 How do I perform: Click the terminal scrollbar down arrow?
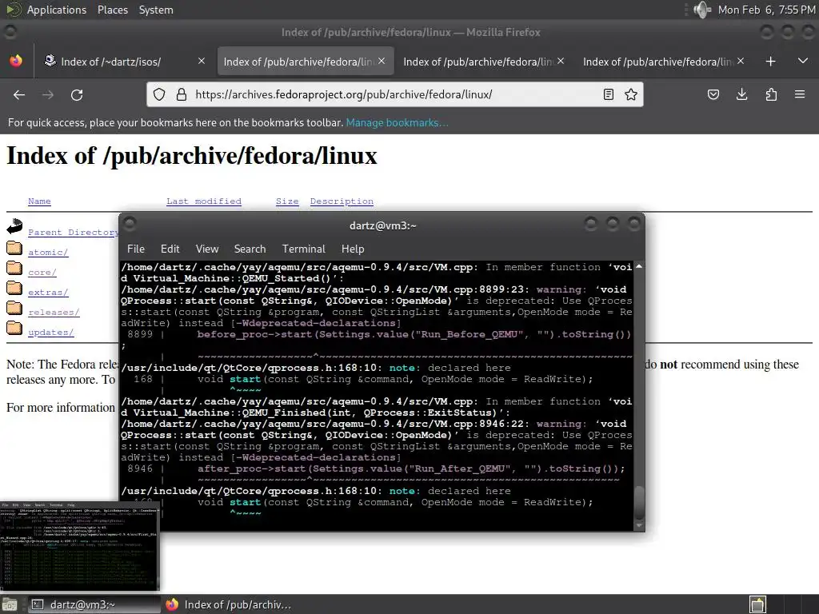click(x=639, y=525)
